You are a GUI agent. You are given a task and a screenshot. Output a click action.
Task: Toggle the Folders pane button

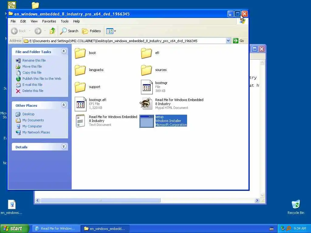(x=91, y=31)
